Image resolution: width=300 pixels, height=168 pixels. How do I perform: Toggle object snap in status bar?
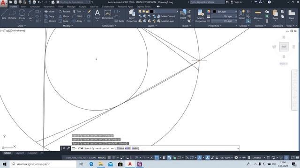click(157, 158)
